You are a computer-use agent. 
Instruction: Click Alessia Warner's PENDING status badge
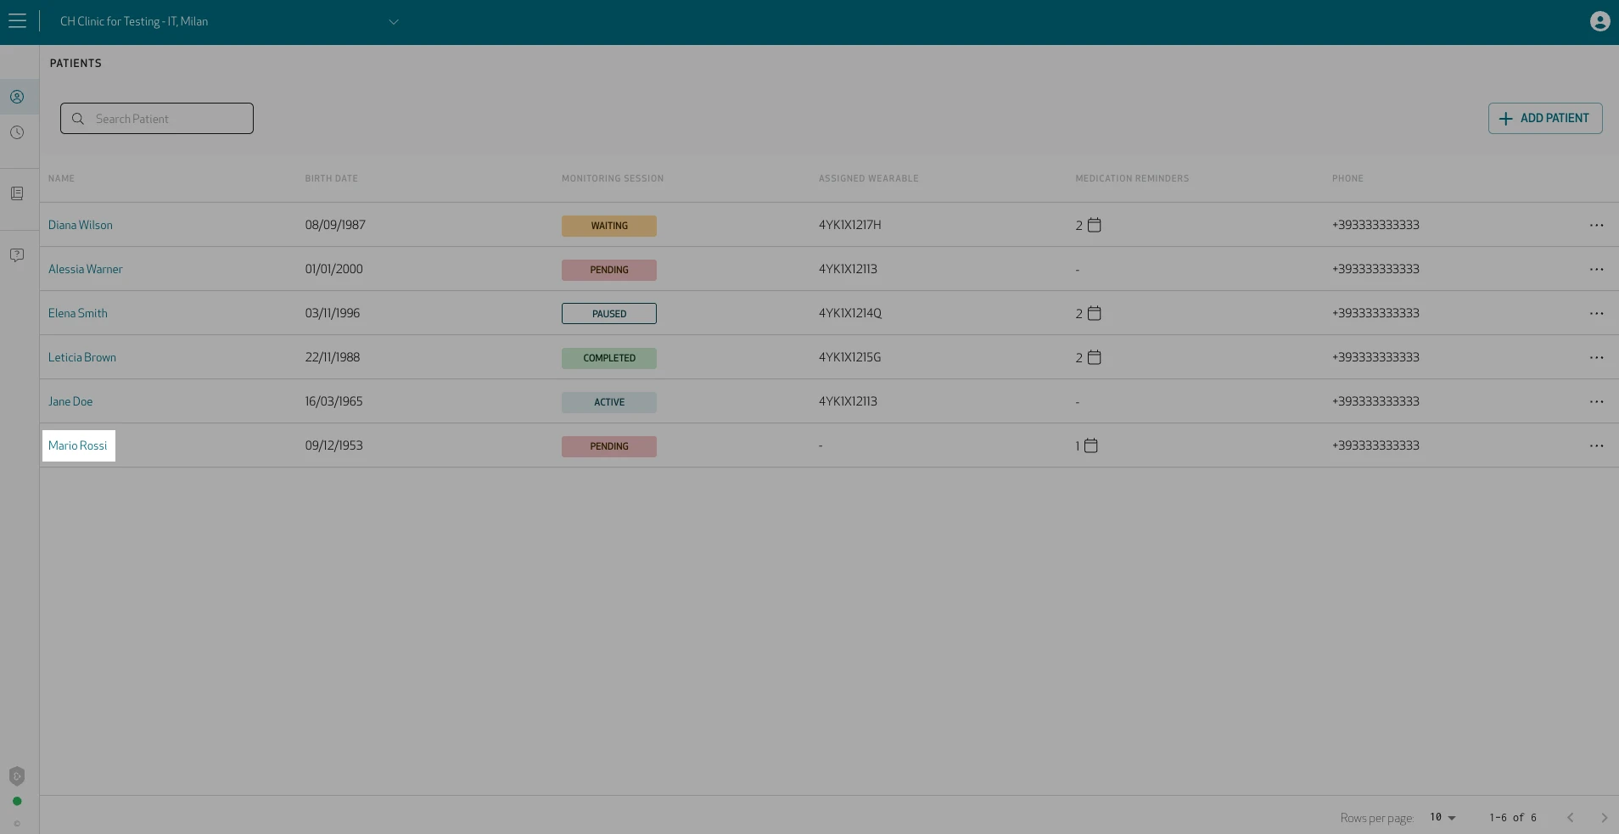tap(609, 270)
